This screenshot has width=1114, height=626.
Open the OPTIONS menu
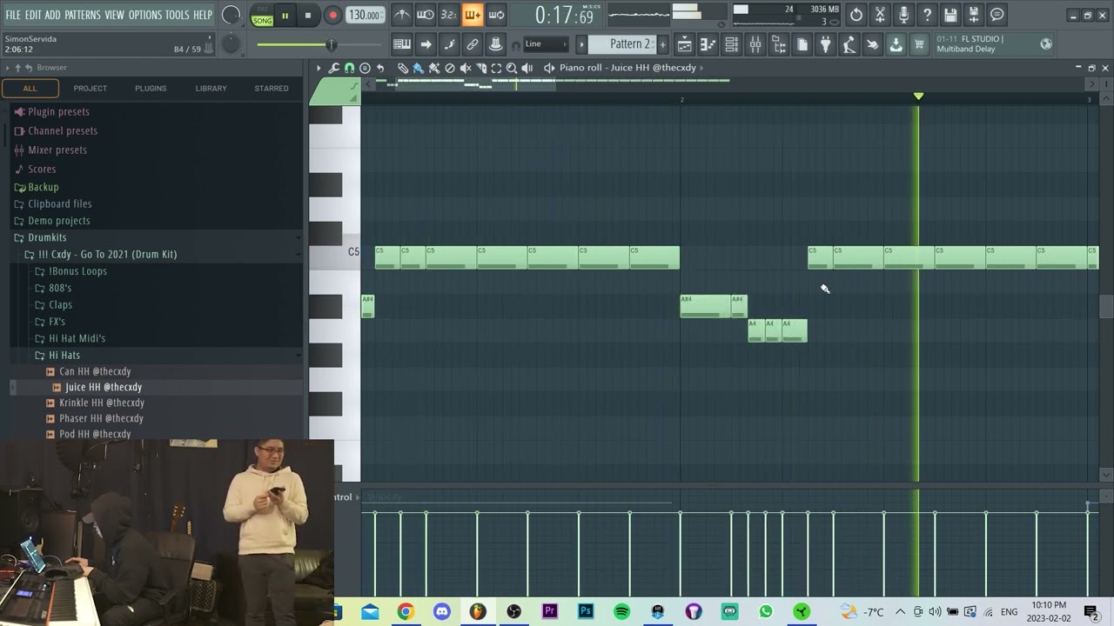[145, 15]
